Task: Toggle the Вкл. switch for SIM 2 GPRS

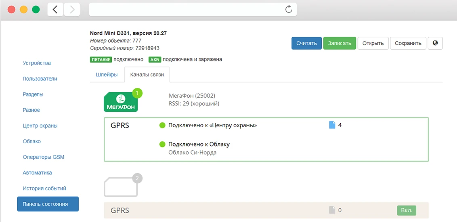Action: 407,210
